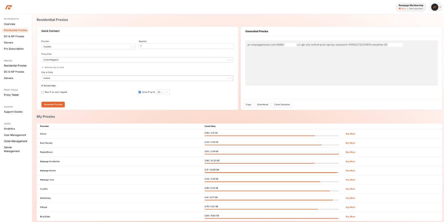444x222 pixels.
Task: Open Servers under Pricing
Action: (9, 78)
